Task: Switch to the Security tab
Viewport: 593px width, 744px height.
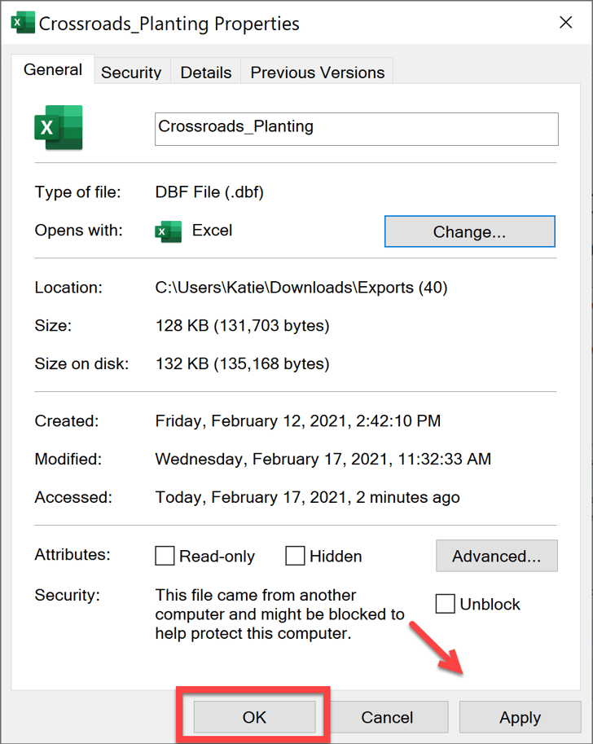Action: 131,73
